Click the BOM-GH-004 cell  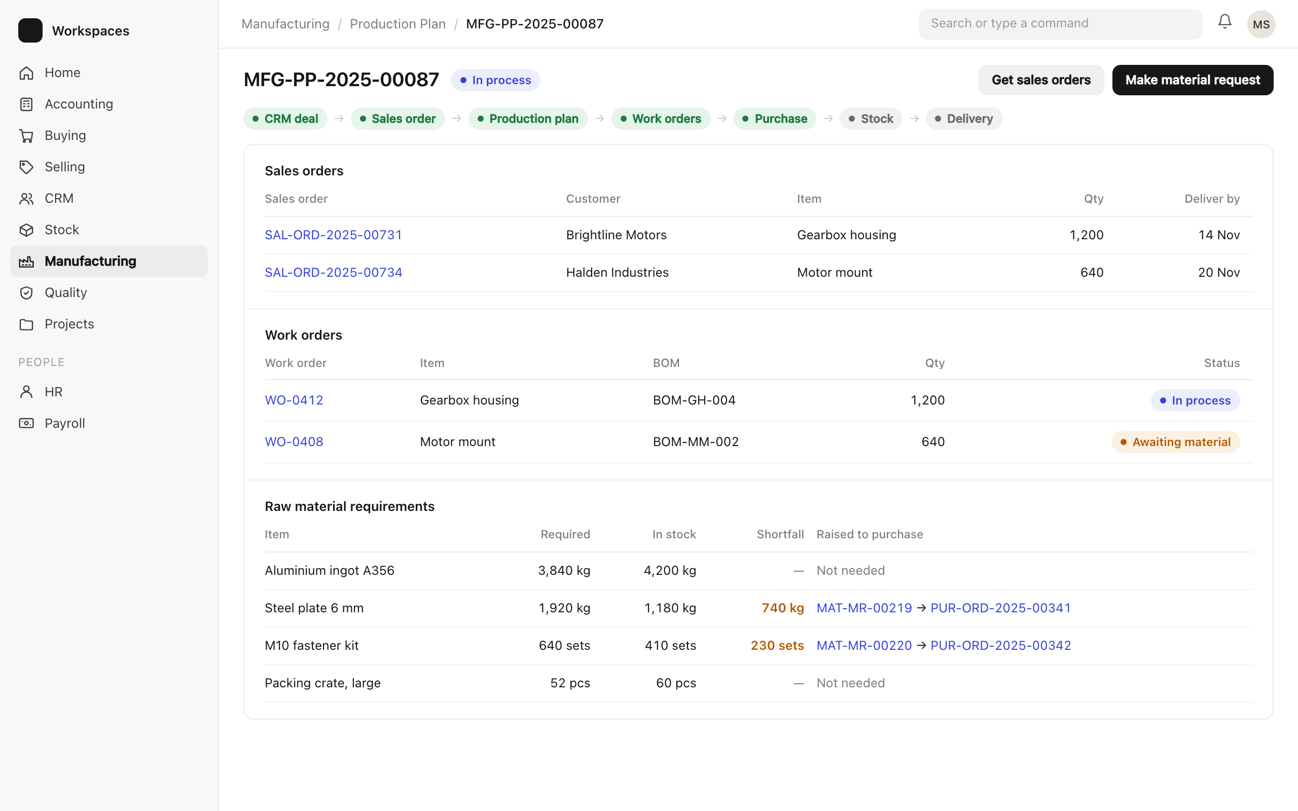click(694, 400)
